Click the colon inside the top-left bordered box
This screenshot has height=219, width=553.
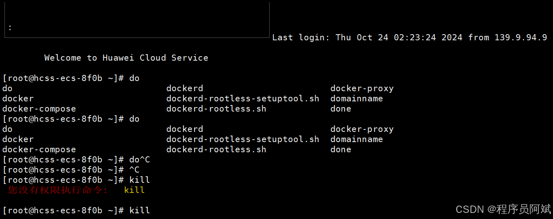[10, 28]
